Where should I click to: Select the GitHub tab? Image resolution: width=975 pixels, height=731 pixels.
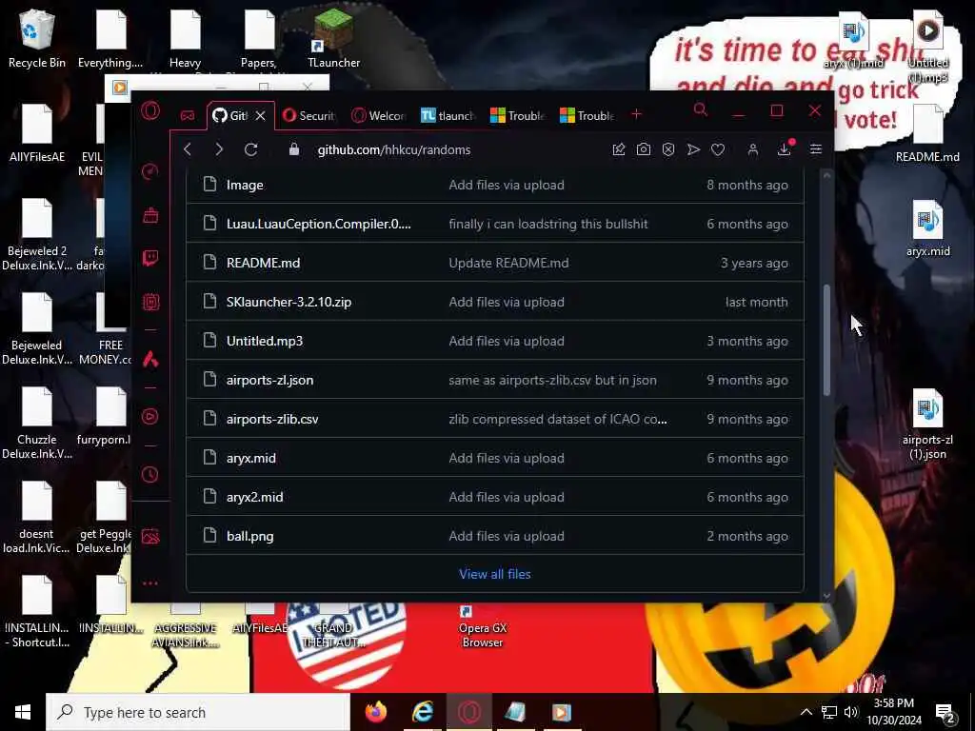pos(231,115)
